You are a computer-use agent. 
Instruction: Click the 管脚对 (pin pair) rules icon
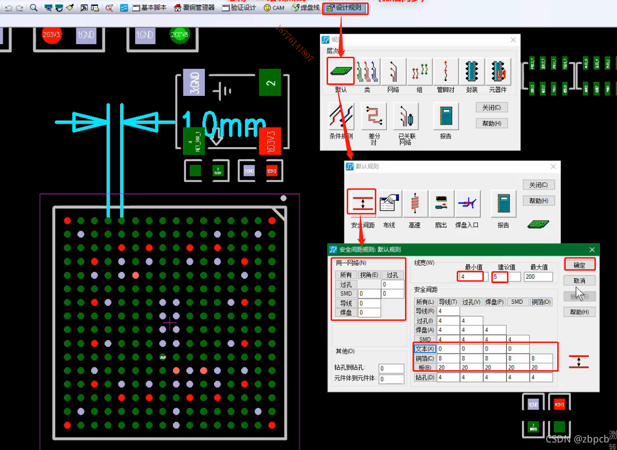tap(446, 72)
